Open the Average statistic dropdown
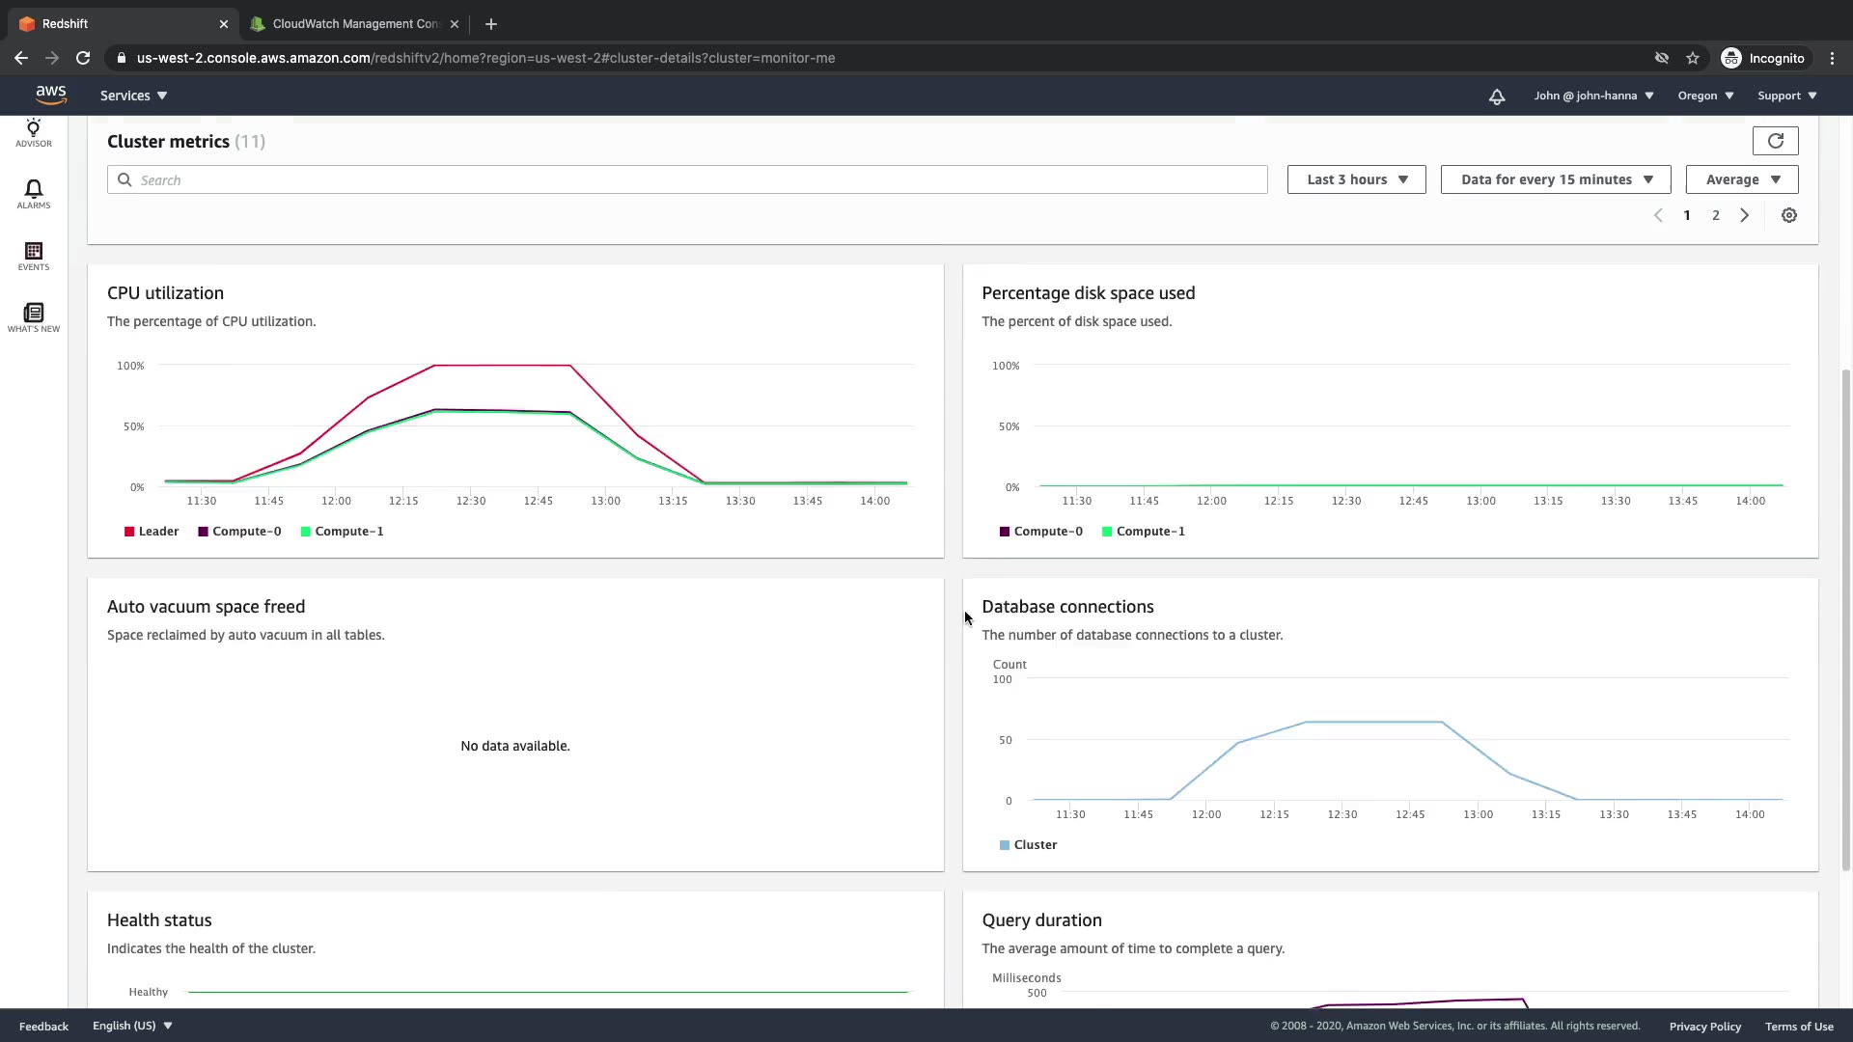The image size is (1853, 1042). 1741,179
